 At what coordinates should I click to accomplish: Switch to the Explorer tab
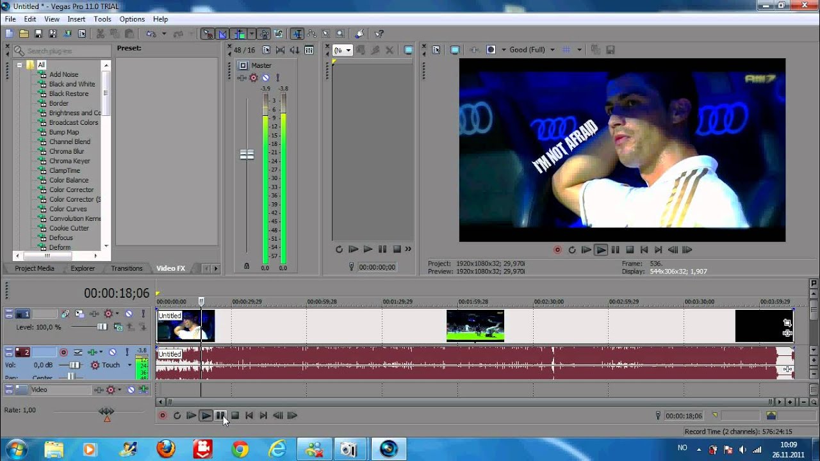point(83,268)
